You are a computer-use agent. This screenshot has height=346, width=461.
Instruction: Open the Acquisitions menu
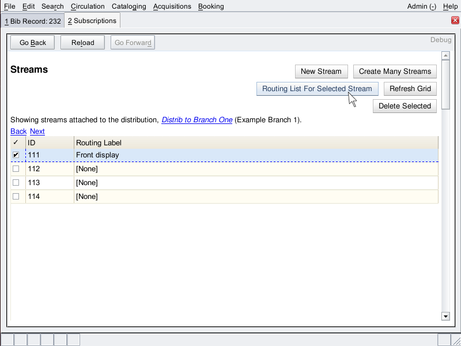coord(172,6)
